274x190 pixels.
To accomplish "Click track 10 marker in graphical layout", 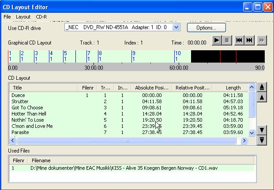I will 177,56.
